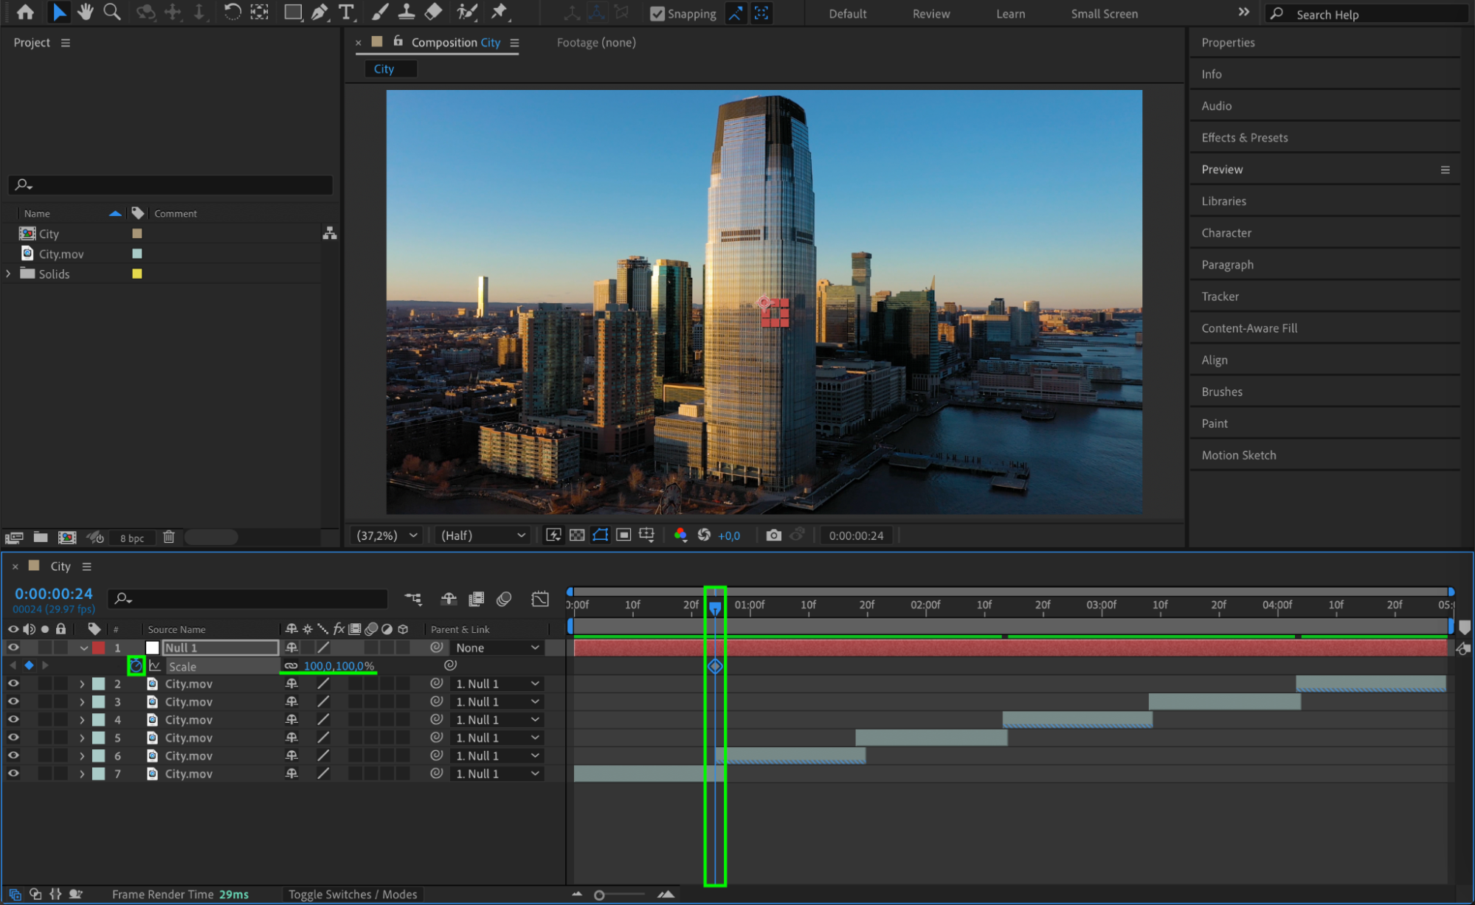Toggle the Snapping checkbox
The width and height of the screenshot is (1475, 905).
pyautogui.click(x=657, y=13)
